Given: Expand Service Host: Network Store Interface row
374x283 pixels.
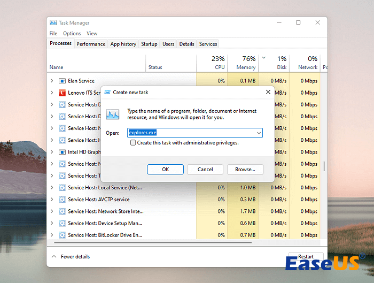Looking at the screenshot, I should click(x=52, y=211).
